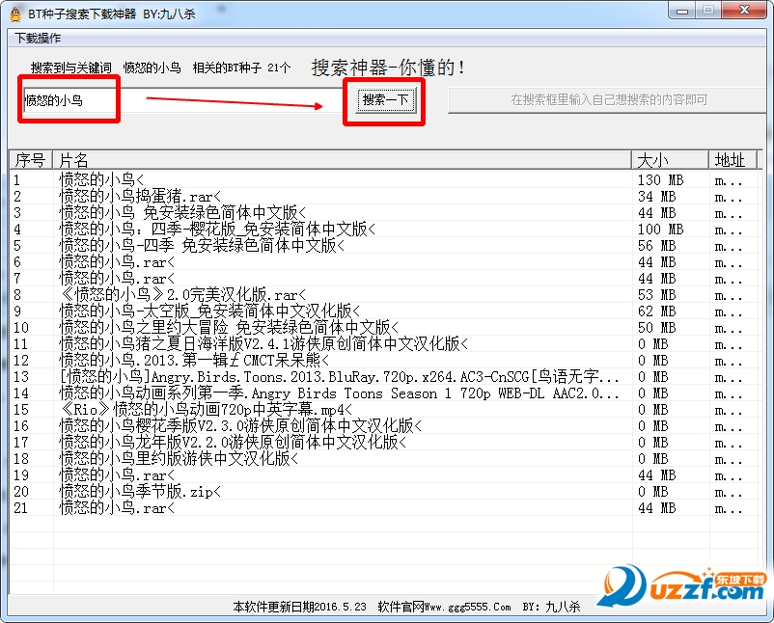Select row 樱花季版V2.3.0游侠原创
The height and width of the screenshot is (623, 774).
[x=383, y=425]
